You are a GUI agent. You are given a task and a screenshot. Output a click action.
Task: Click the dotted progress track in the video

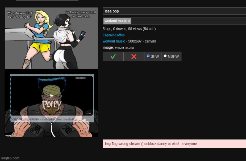[52, 113]
